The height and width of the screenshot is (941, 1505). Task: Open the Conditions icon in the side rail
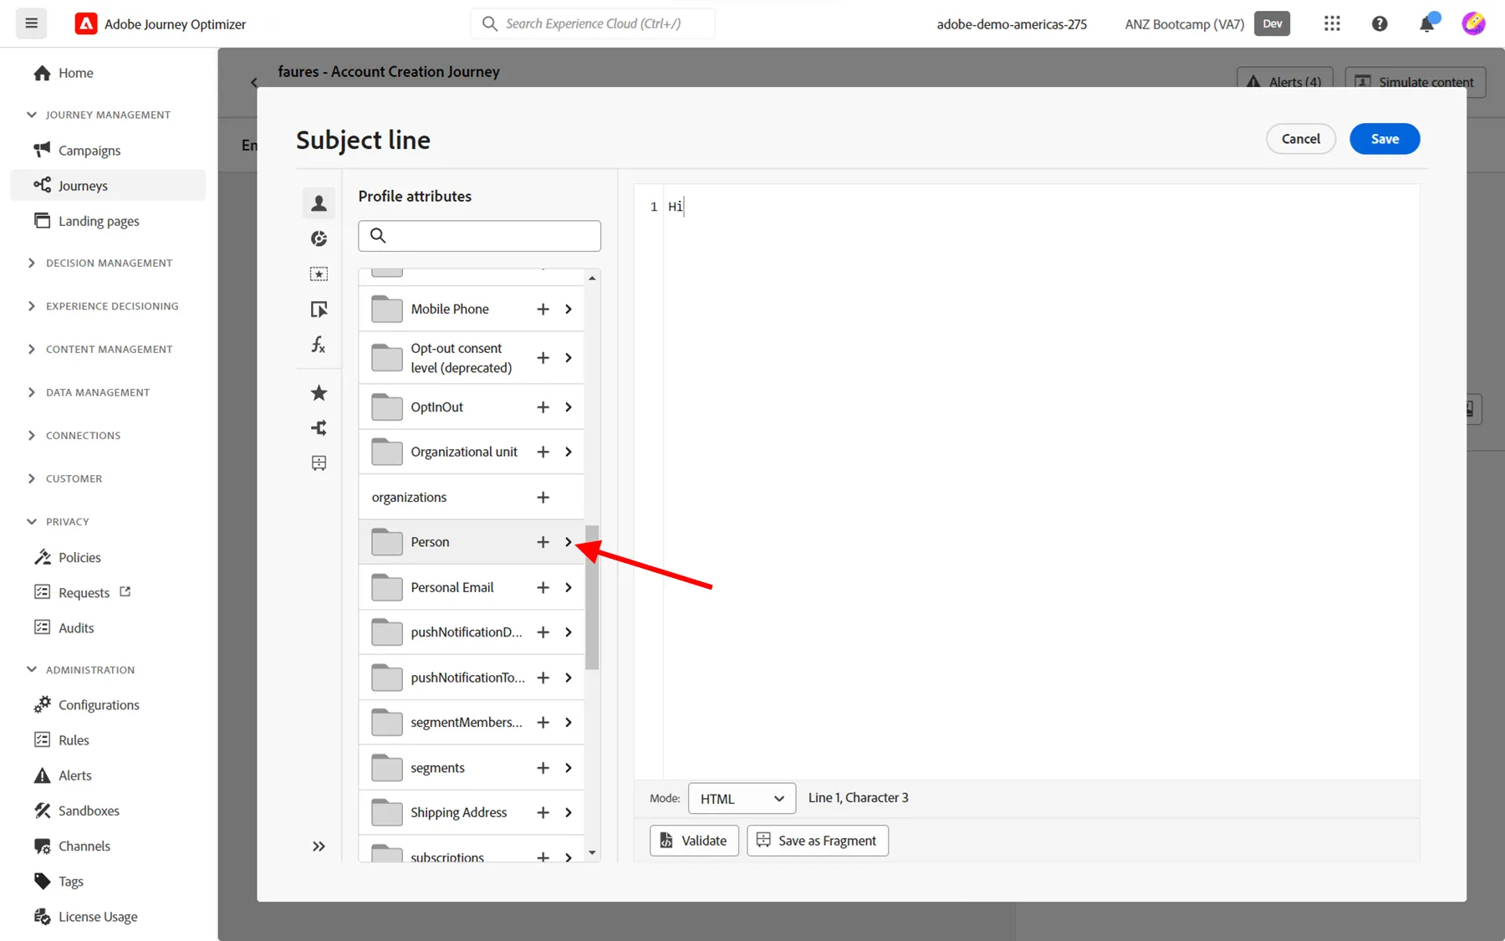[319, 309]
